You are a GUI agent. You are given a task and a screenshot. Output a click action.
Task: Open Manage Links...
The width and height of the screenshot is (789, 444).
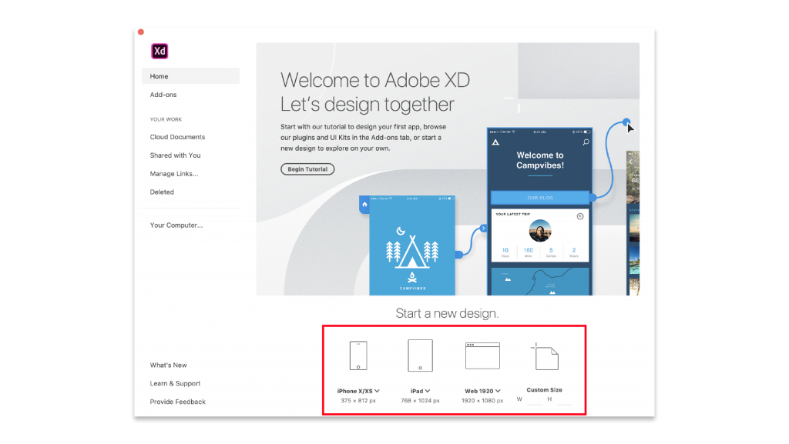(x=173, y=174)
